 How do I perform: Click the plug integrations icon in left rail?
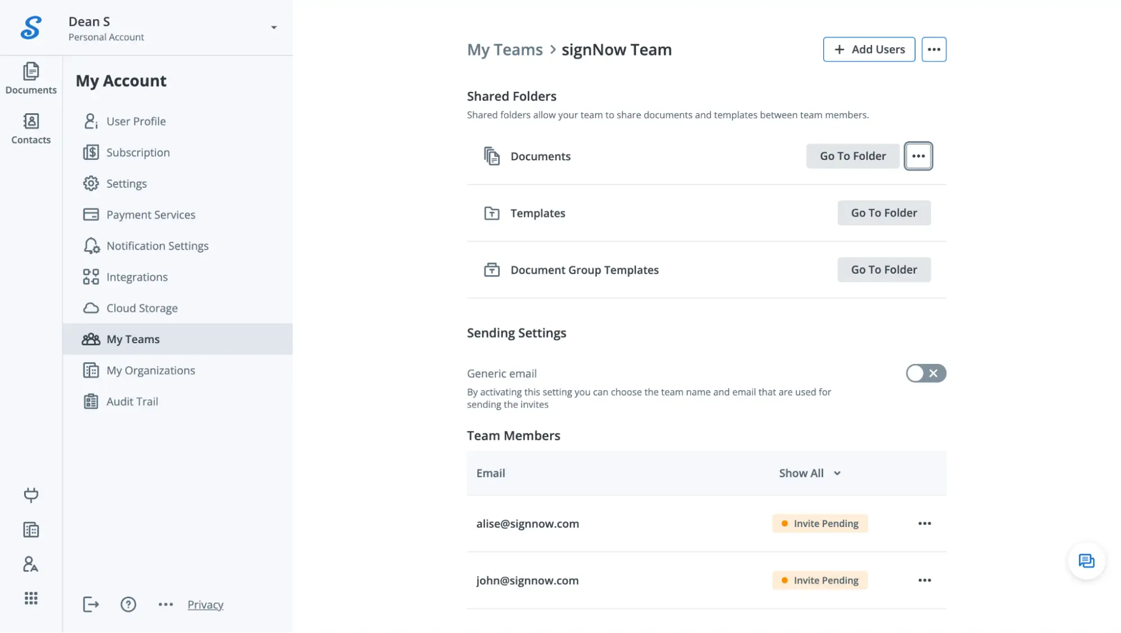[31, 495]
